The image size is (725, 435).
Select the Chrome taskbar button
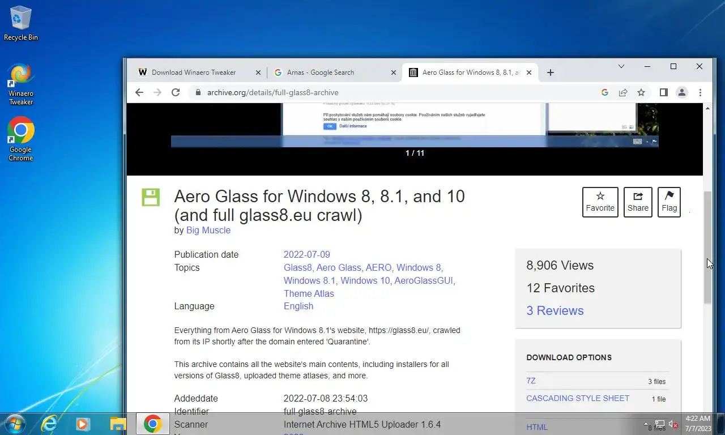(x=152, y=424)
